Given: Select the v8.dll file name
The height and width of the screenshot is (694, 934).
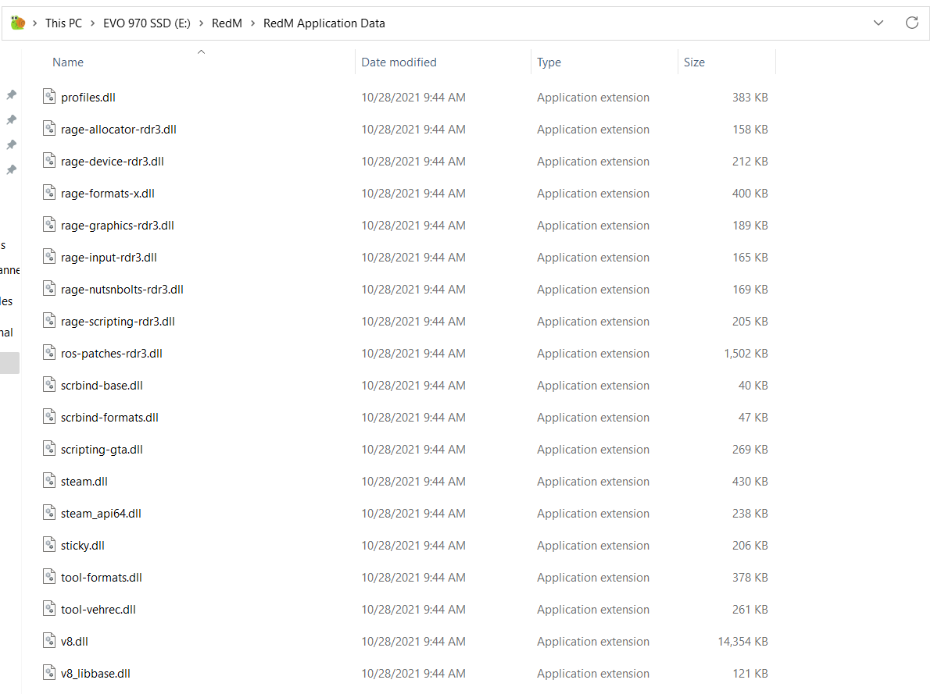Looking at the screenshot, I should pos(74,642).
